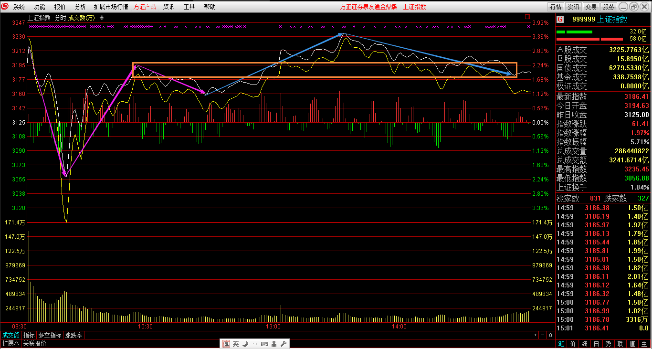Click the red swirl application logo icon
The image size is (652, 349).
click(6, 7)
